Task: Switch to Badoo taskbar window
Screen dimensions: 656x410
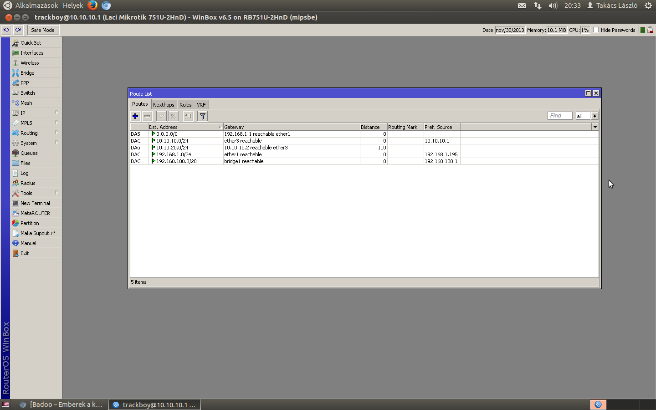Action: [61, 405]
